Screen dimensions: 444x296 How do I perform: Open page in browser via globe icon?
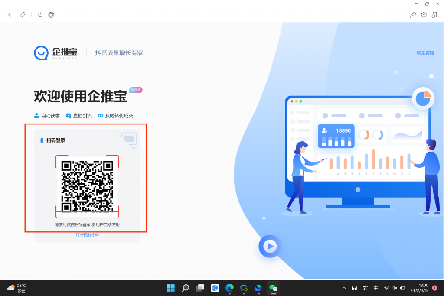(51, 15)
